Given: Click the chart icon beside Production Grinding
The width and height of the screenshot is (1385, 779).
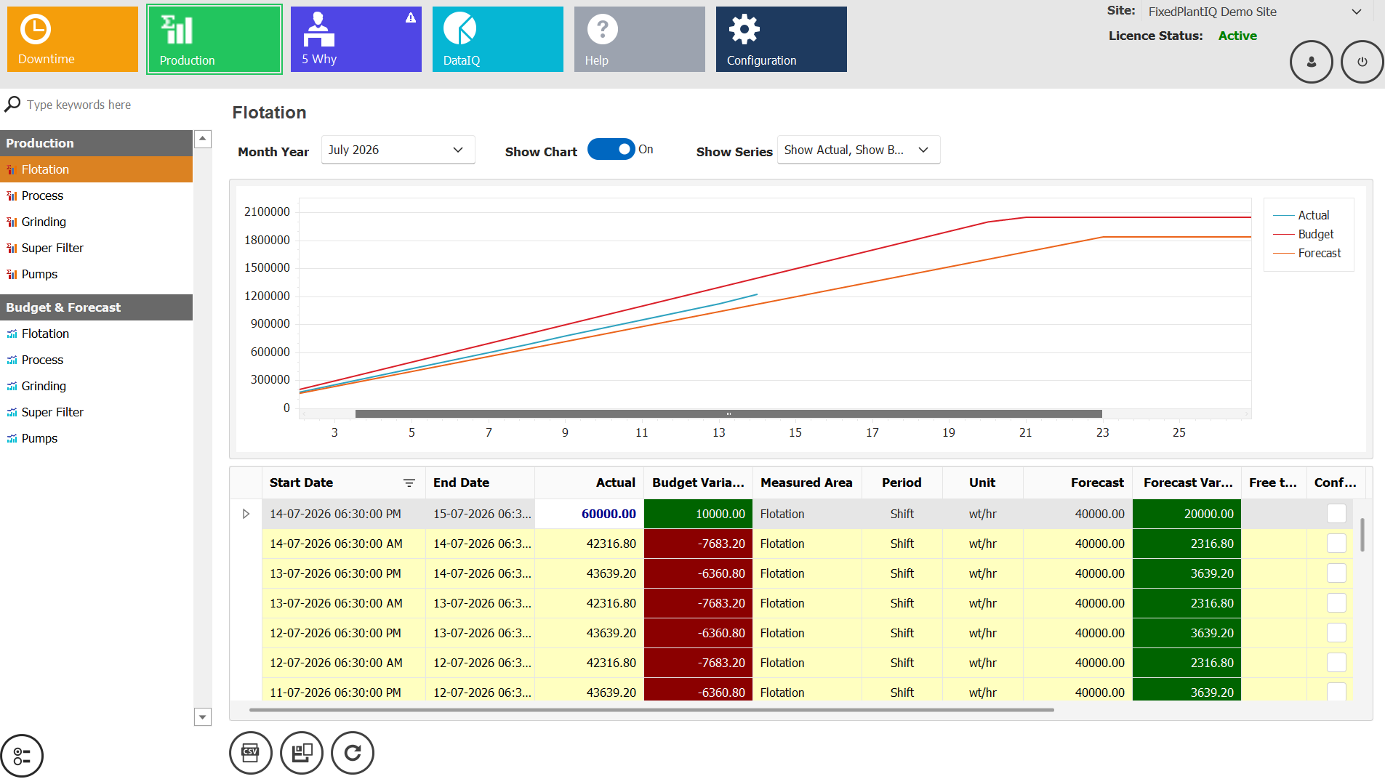Looking at the screenshot, I should pos(12,222).
